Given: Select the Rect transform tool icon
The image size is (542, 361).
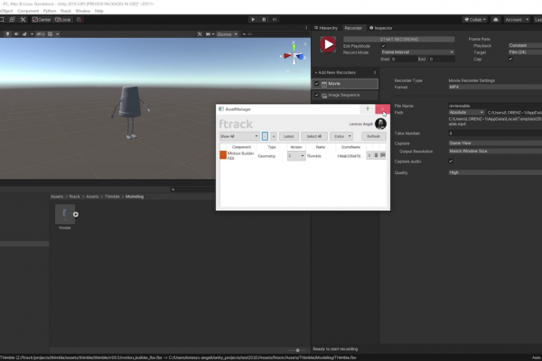Looking at the screenshot, I should pyautogui.click(x=2, y=19).
